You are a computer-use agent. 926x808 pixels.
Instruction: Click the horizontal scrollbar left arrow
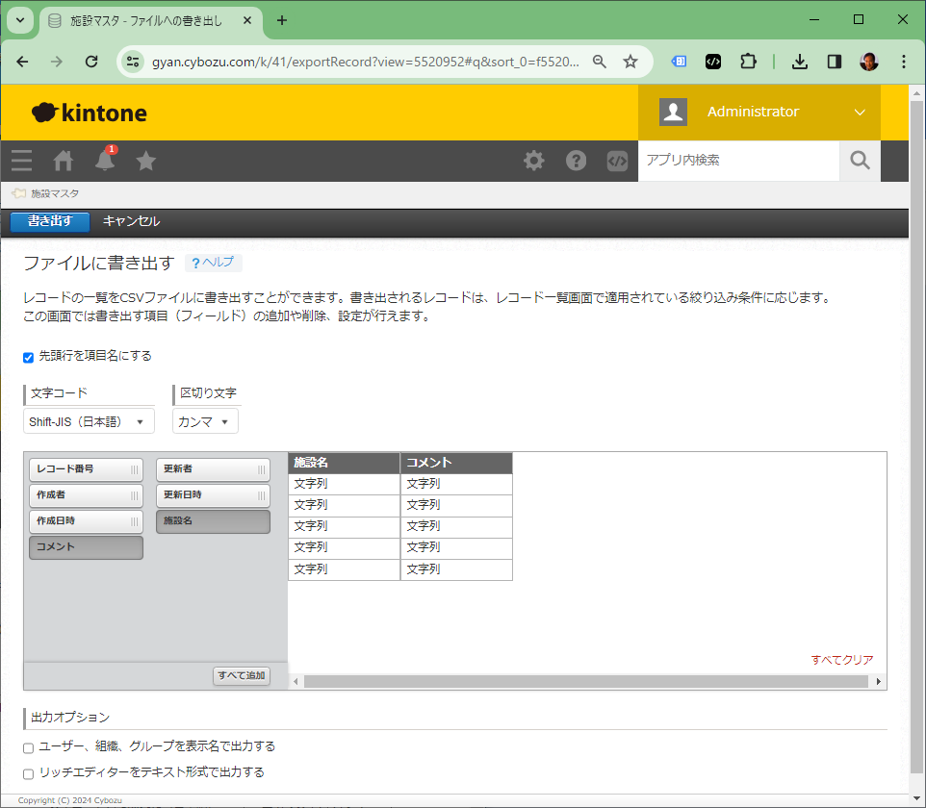click(x=296, y=682)
